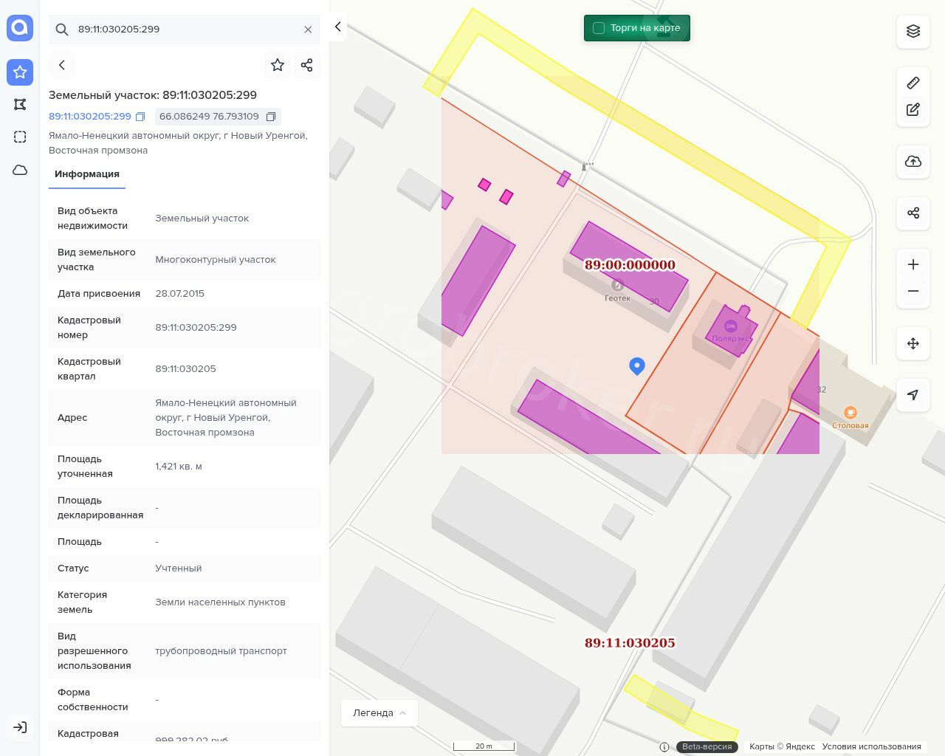
Task: Copy the cadastral number to clipboard
Action: point(140,117)
